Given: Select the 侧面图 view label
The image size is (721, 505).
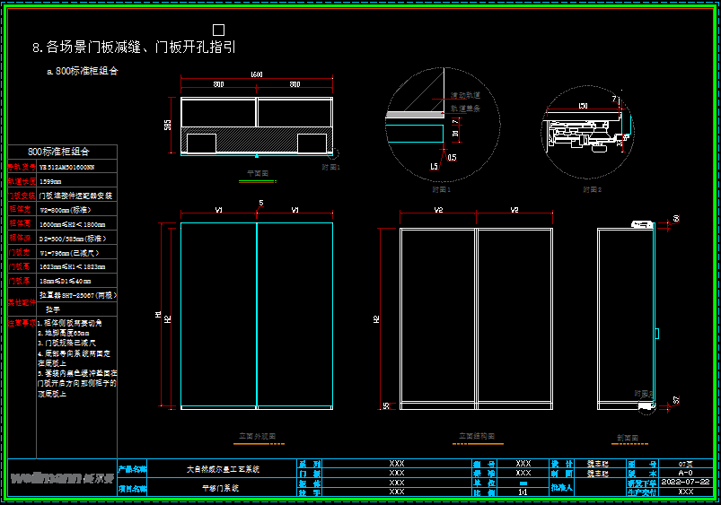Looking at the screenshot, I should [626, 438].
